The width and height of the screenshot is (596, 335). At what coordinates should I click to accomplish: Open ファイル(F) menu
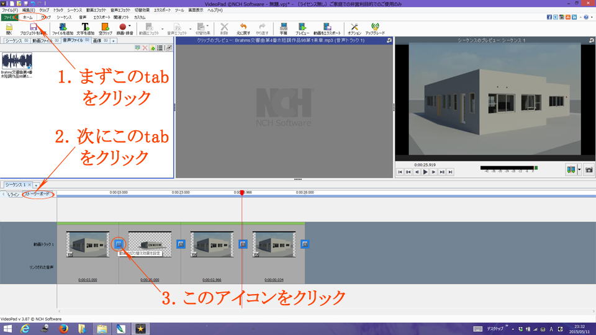click(10, 11)
